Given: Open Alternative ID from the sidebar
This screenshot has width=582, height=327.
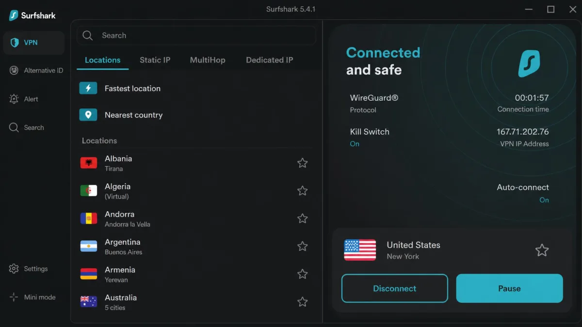Looking at the screenshot, I should click(36, 71).
